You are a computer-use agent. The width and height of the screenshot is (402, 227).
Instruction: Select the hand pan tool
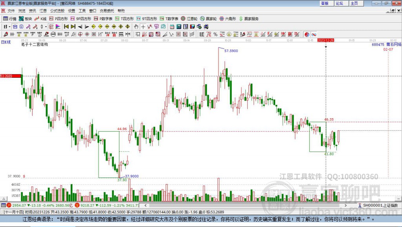pyautogui.click(x=136, y=26)
